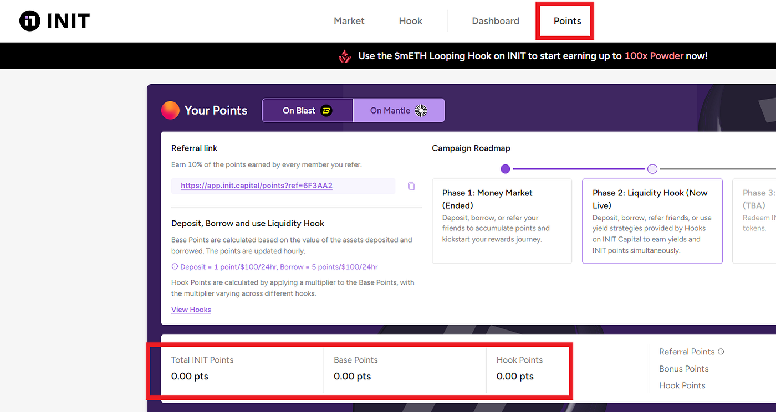This screenshot has width=776, height=412.
Task: Click the Referral Points label
Action: (687, 352)
